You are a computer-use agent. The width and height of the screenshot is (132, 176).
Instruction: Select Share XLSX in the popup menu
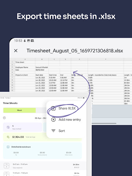click(67, 108)
